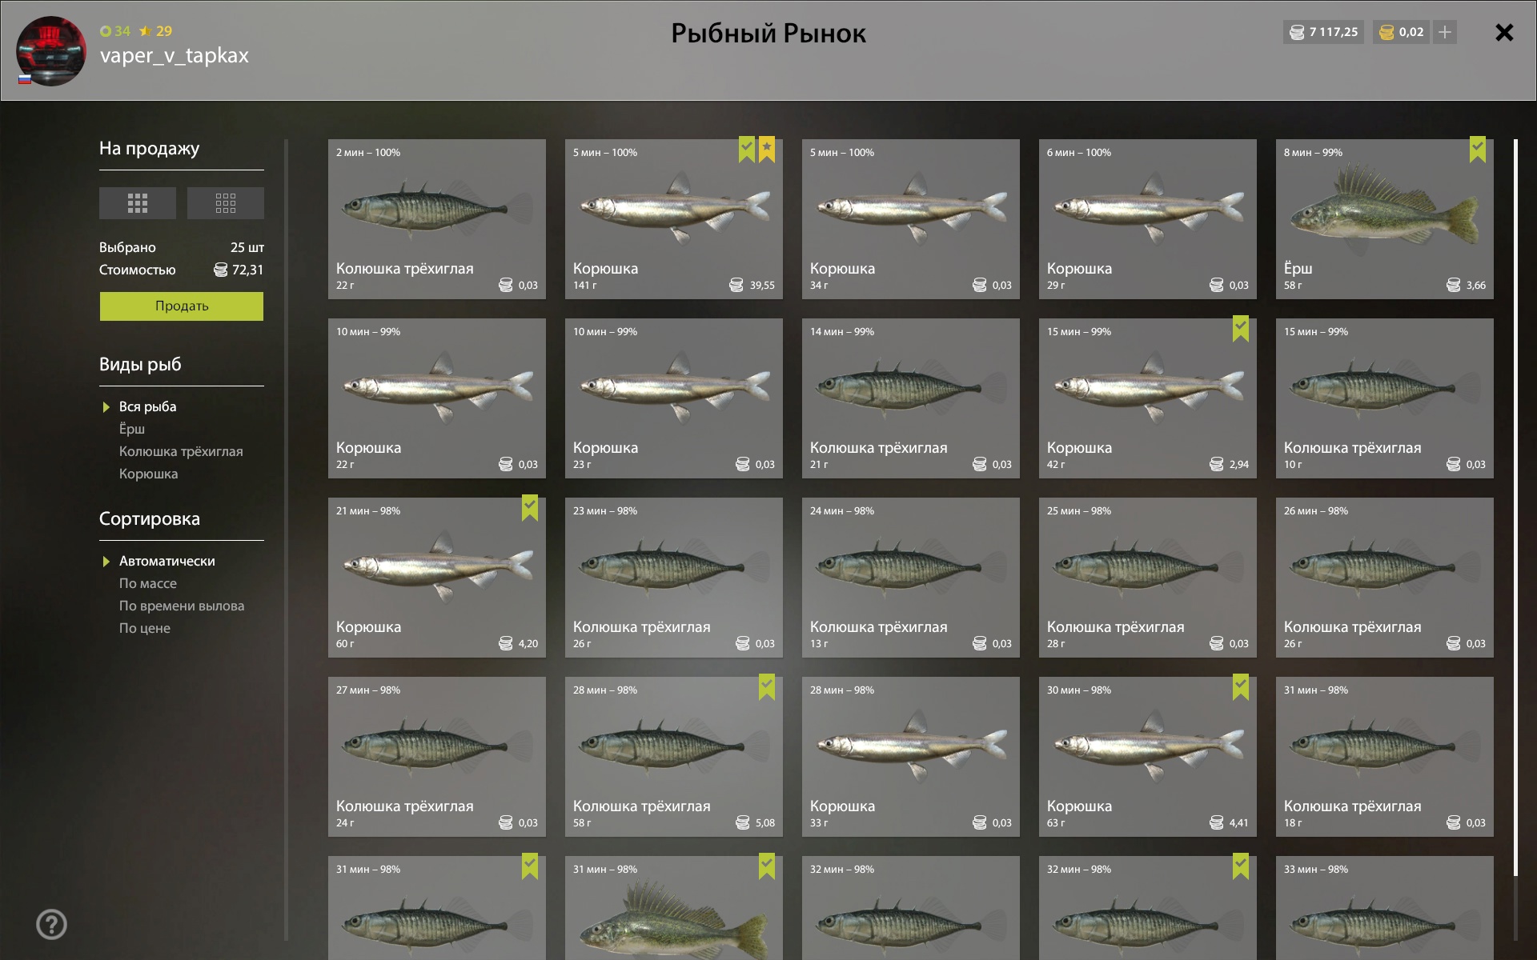This screenshot has height=960, width=1537.
Task: Sort fish По цене
Action: (x=145, y=628)
